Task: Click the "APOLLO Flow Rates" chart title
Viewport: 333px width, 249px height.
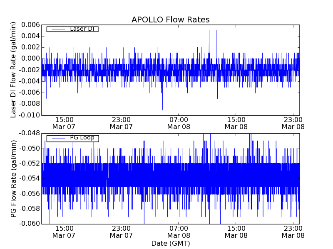Action: coord(170,20)
